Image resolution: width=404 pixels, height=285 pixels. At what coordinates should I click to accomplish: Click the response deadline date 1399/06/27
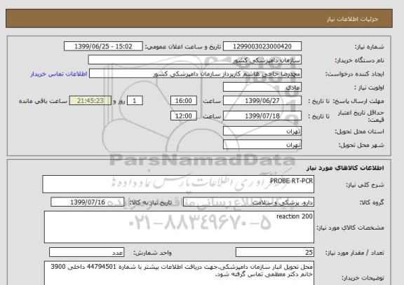point(262,101)
